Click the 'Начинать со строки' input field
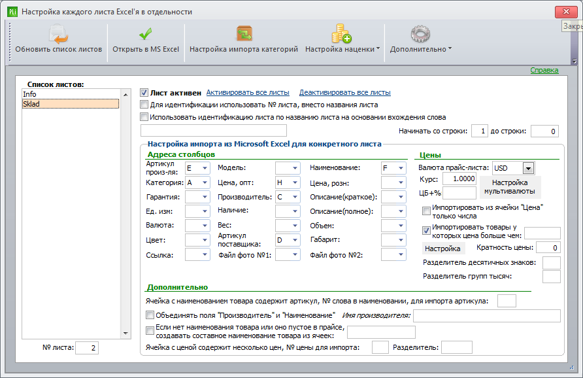Screen dimensions: 583x378 (479, 131)
